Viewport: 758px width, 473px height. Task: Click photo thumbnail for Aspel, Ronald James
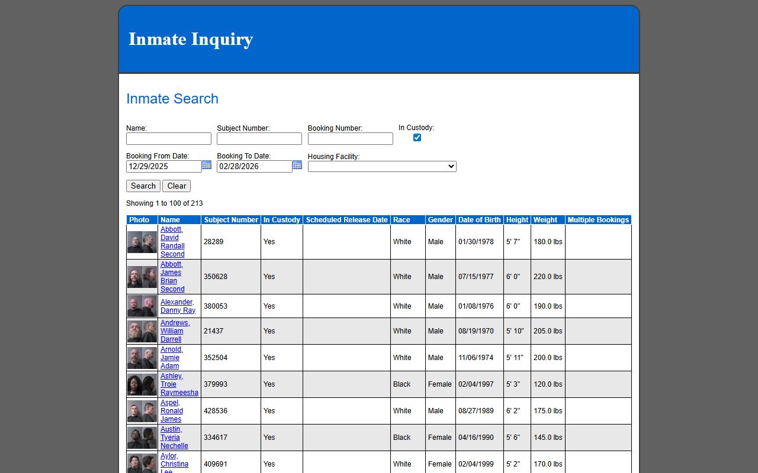pos(142,411)
